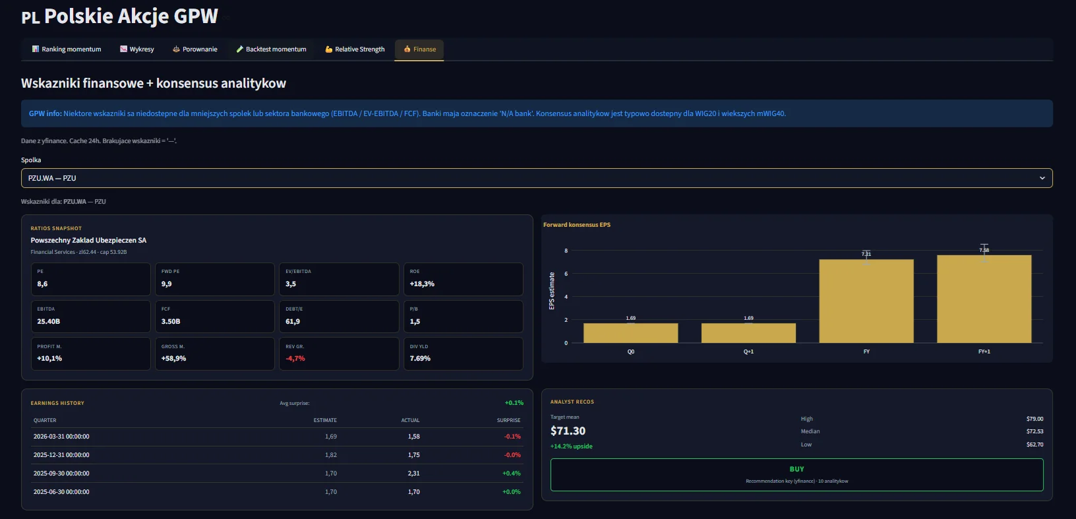Click the pencil icon beside Backtest momentum
Screen dimensions: 1076x519
tap(240, 49)
